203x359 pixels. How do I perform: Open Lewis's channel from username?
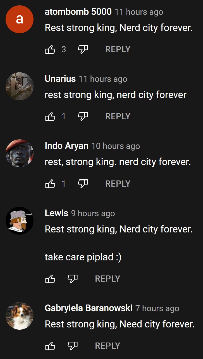56,213
